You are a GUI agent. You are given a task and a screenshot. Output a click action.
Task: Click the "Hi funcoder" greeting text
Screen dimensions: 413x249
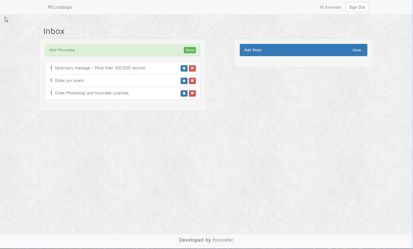tap(331, 7)
